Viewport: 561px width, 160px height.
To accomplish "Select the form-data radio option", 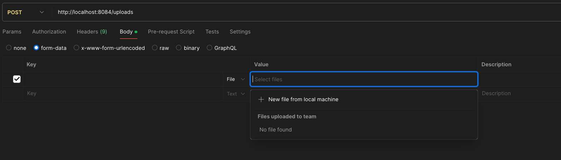I will pos(36,48).
